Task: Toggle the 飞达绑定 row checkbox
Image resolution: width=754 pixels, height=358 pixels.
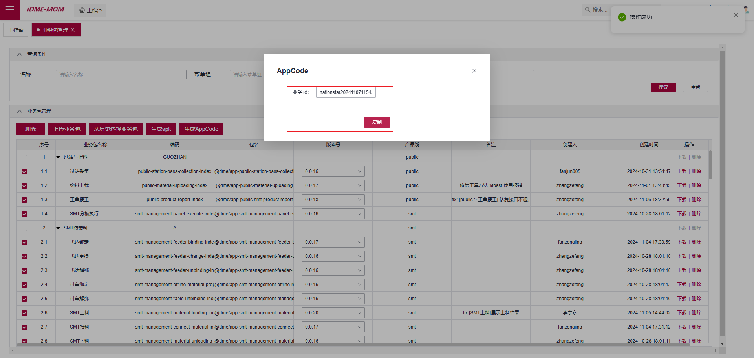Action: coord(24,242)
